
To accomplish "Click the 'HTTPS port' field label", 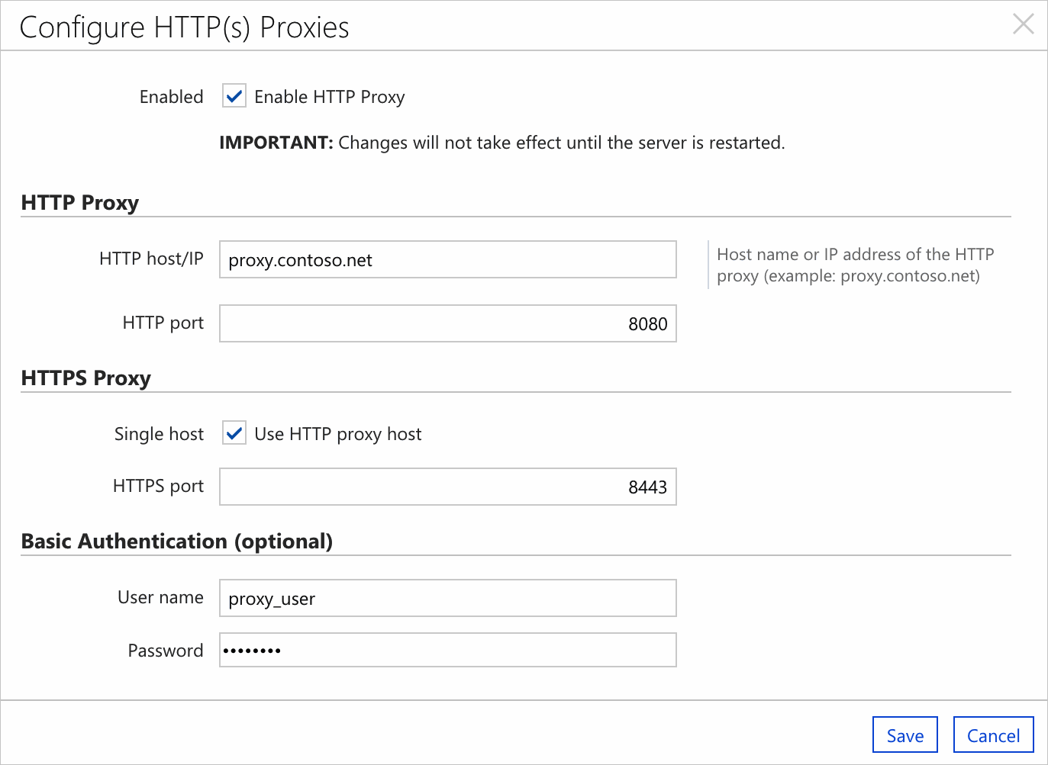I will point(158,486).
